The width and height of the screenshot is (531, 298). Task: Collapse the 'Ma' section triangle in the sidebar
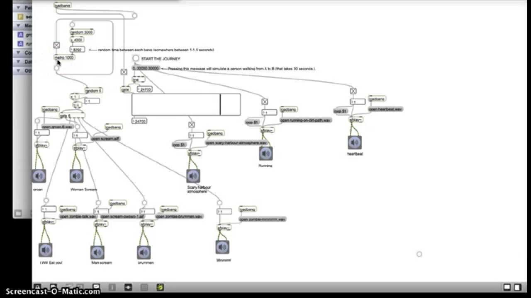pyautogui.click(x=19, y=26)
